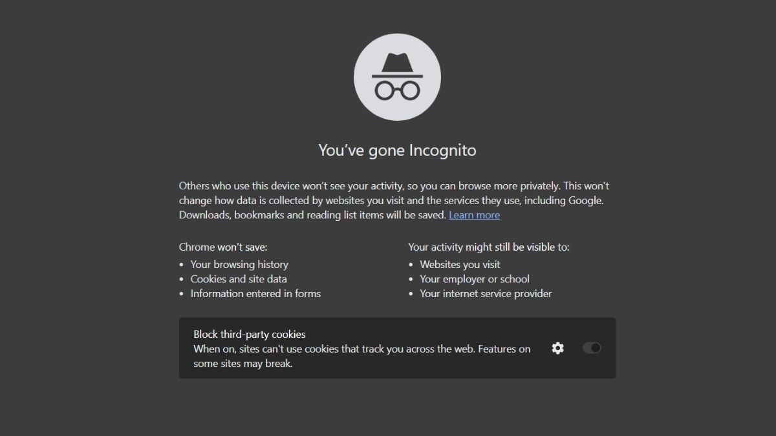Click the "Cookies and site data" list item
This screenshot has height=436, width=776.
(x=239, y=279)
